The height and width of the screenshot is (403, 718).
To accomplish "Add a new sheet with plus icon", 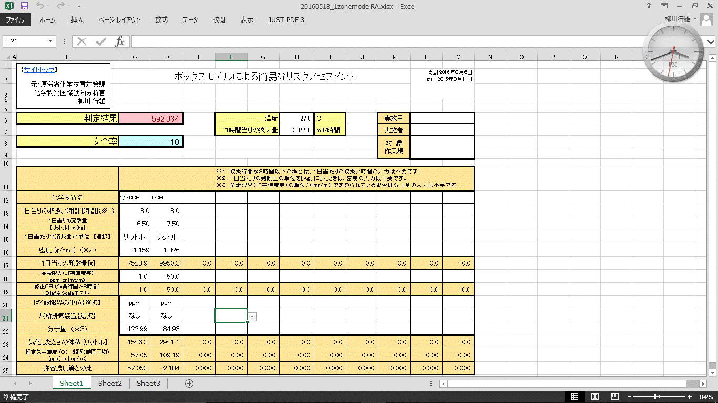I will 189,384.
